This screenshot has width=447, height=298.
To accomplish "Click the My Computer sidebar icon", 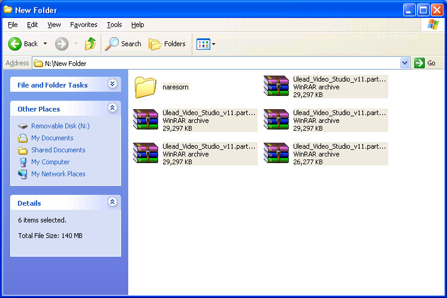I will click(23, 162).
